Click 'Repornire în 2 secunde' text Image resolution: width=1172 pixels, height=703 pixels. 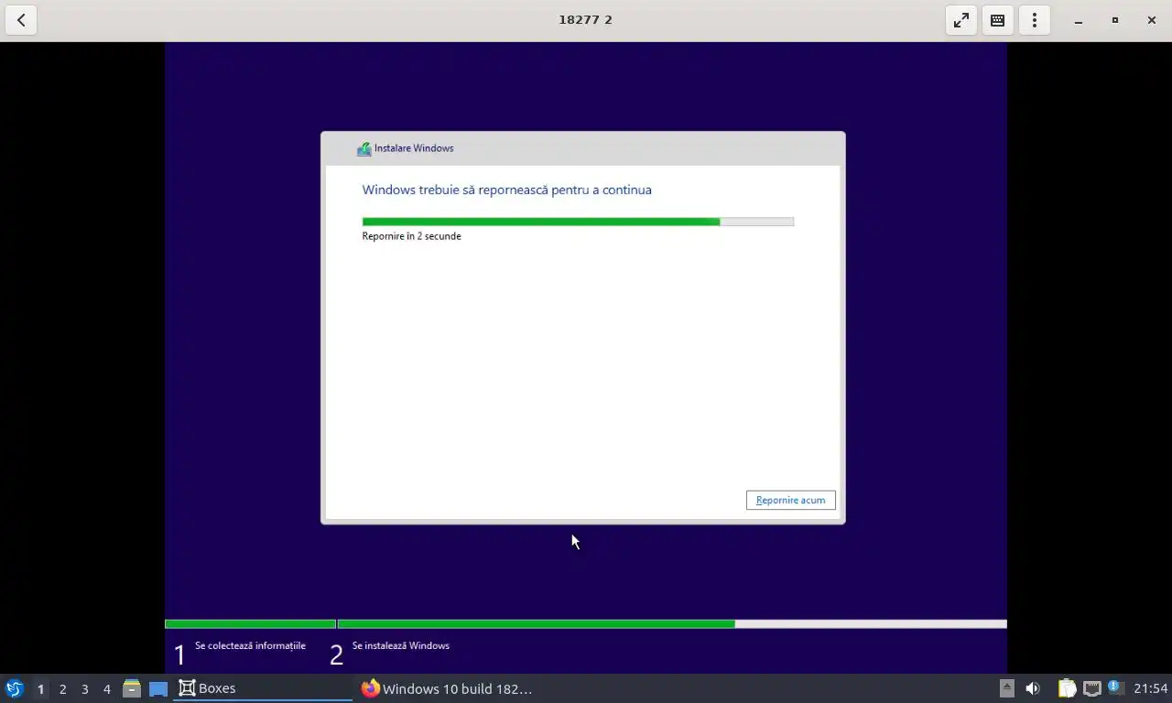click(x=411, y=236)
